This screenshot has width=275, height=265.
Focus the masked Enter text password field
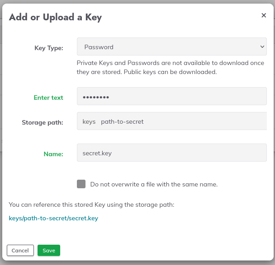click(172, 96)
